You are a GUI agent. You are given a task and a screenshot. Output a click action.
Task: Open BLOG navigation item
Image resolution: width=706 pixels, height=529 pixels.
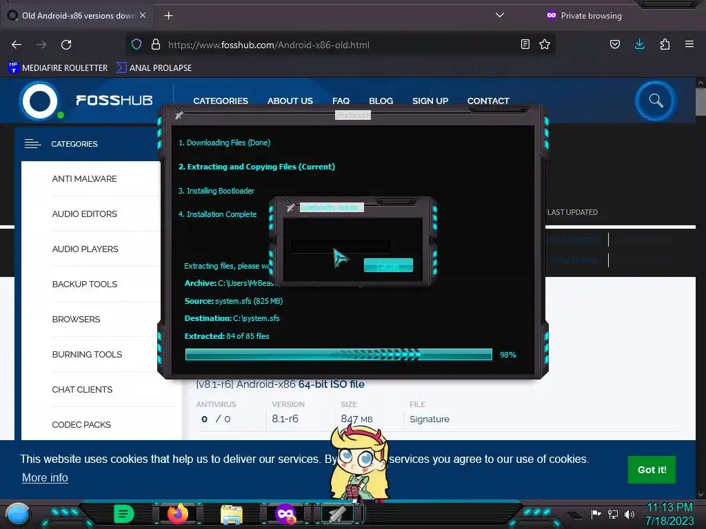381,101
